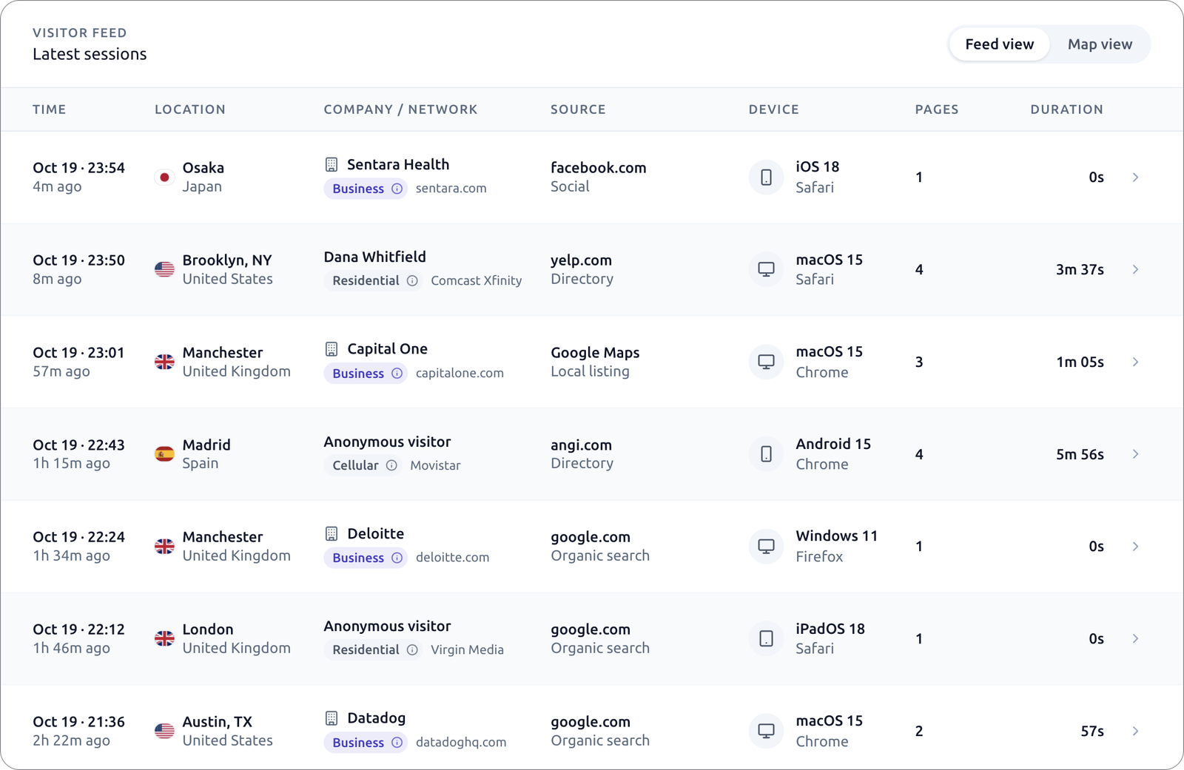Click the Pages column header

(x=937, y=109)
